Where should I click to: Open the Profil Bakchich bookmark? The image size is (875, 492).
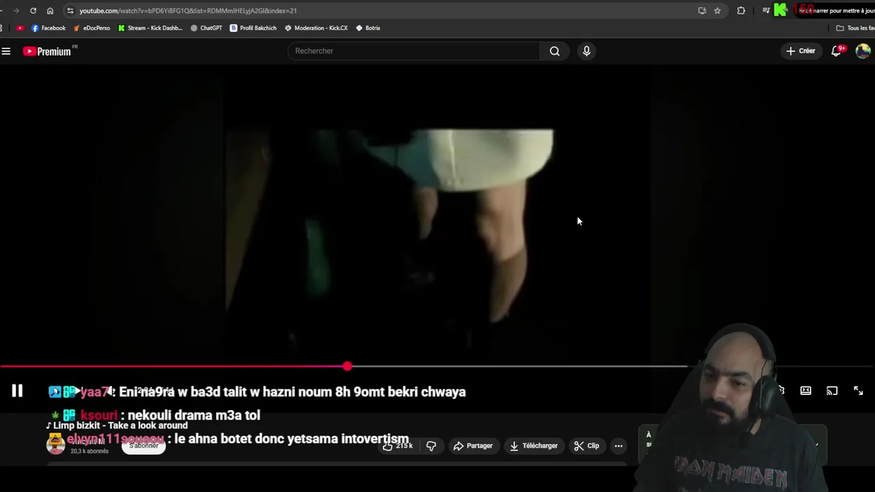[253, 28]
